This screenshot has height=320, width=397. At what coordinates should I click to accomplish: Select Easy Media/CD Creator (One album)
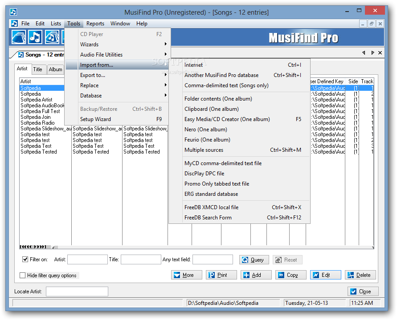[x=240, y=119]
